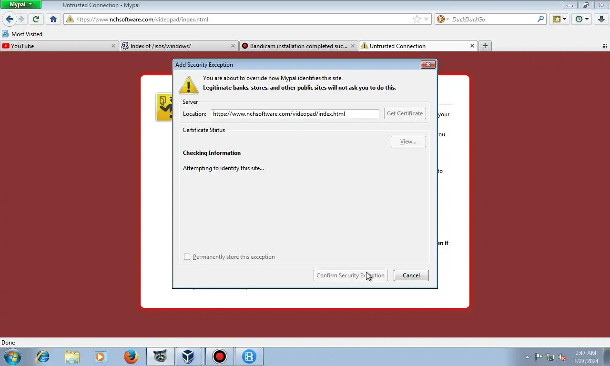
Task: Run search with the magnifier icon
Action: tap(540, 19)
